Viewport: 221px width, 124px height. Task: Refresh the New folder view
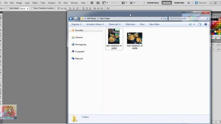[165, 19]
